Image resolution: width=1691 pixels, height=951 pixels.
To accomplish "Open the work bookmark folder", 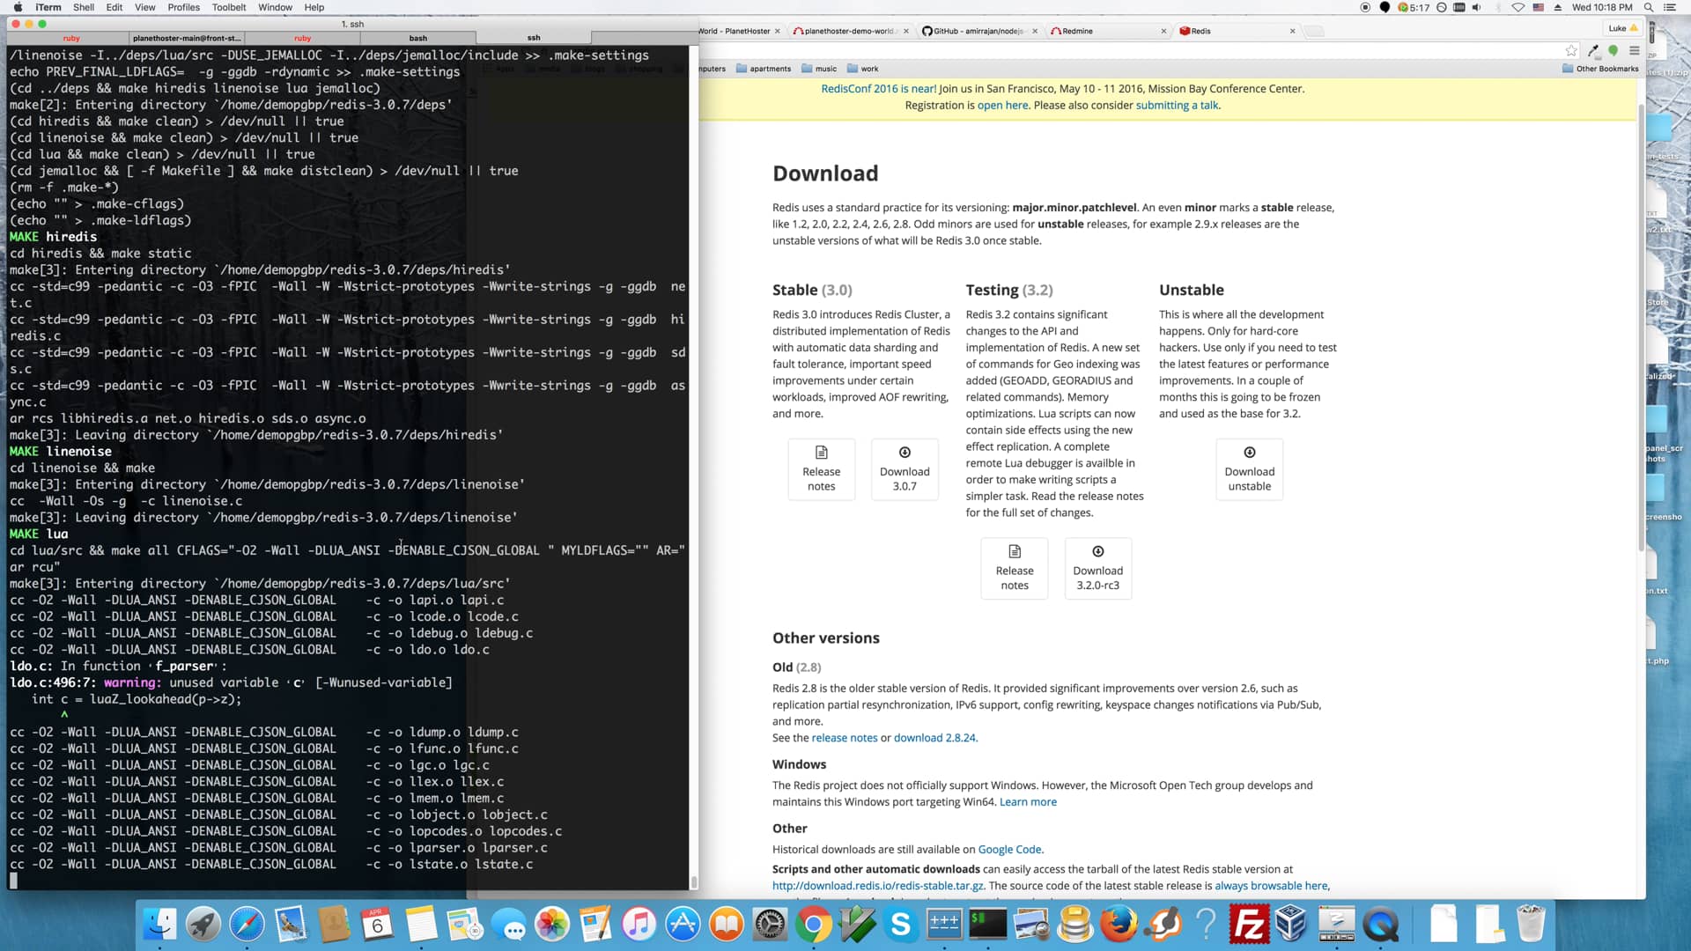I will (862, 69).
